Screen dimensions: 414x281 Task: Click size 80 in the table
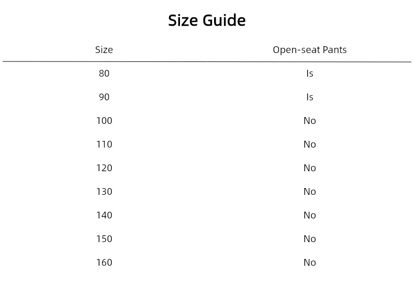[x=104, y=74]
